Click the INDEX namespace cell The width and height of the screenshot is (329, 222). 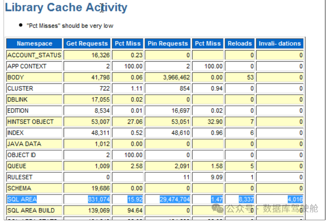[34, 133]
